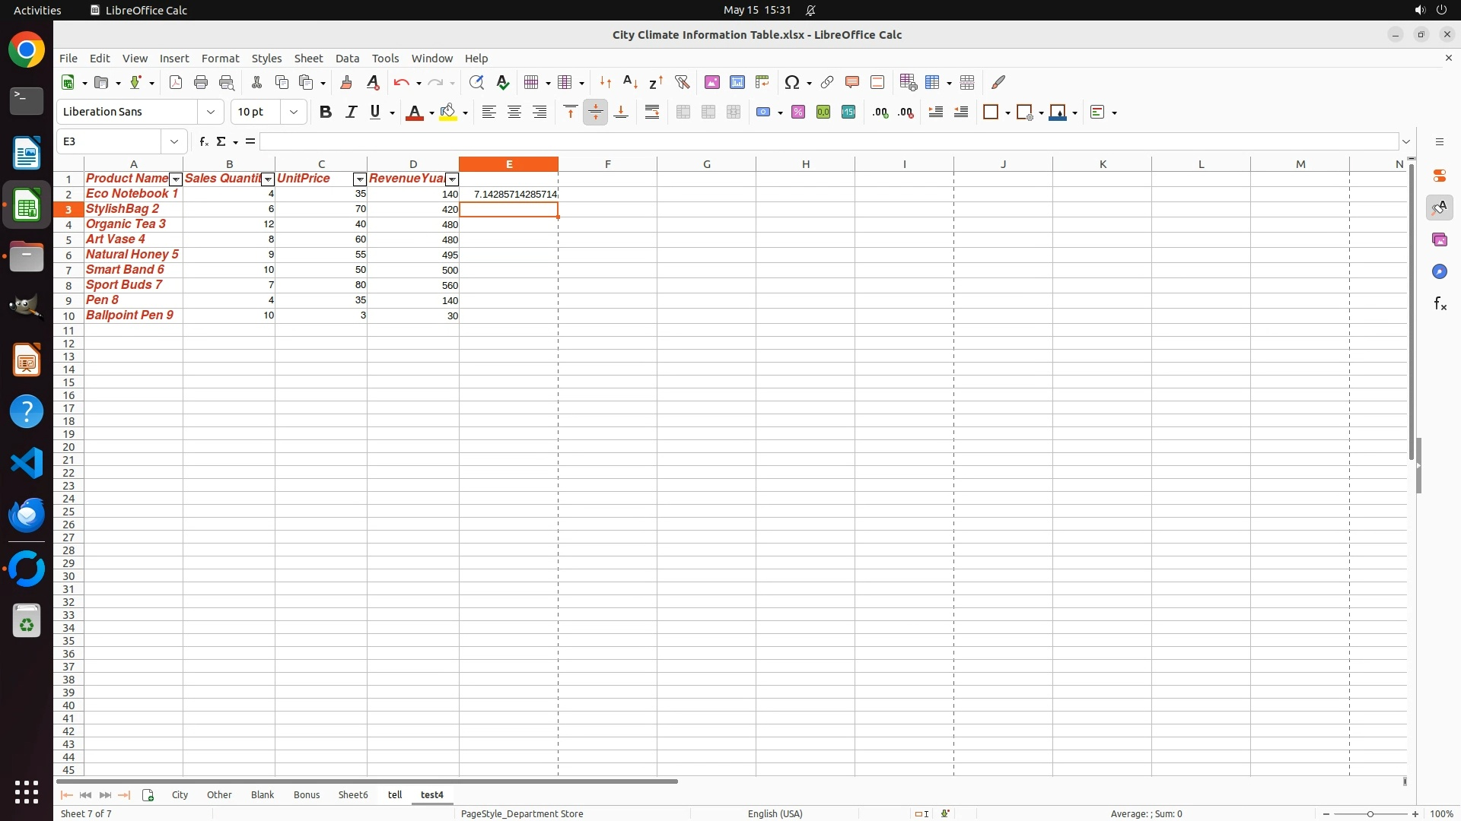Open the Data menu
Image resolution: width=1461 pixels, height=821 pixels.
tap(347, 58)
